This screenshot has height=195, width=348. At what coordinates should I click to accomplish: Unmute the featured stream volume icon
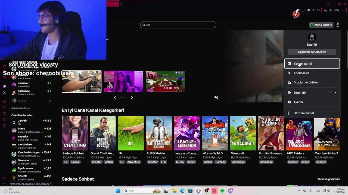coord(216,97)
